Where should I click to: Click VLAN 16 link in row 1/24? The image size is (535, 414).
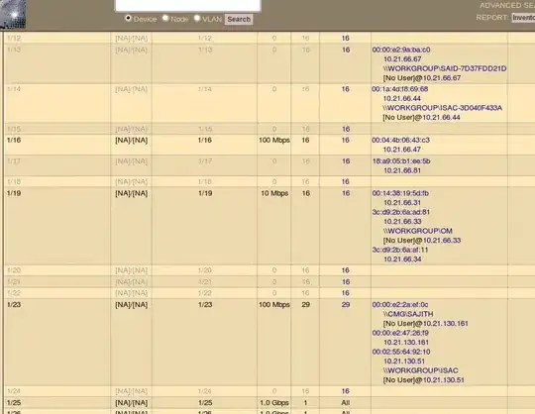(x=346, y=391)
